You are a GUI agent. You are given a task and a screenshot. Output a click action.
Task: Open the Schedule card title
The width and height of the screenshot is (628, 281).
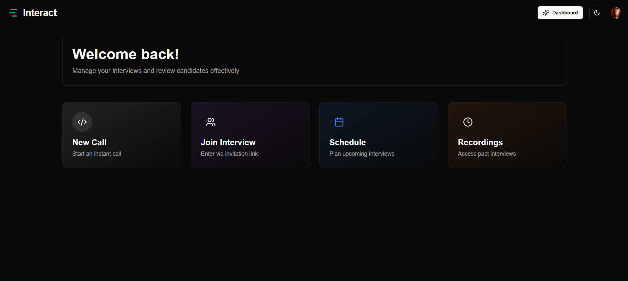(x=347, y=142)
